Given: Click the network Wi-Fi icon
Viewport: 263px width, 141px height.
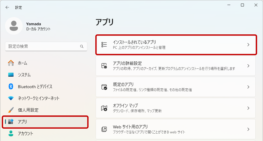Looking at the screenshot, I should pyautogui.click(x=11, y=98).
